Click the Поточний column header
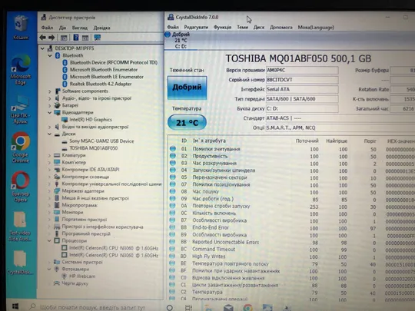 point(307,141)
